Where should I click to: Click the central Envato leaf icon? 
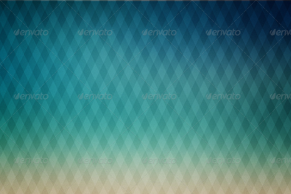click(x=144, y=95)
